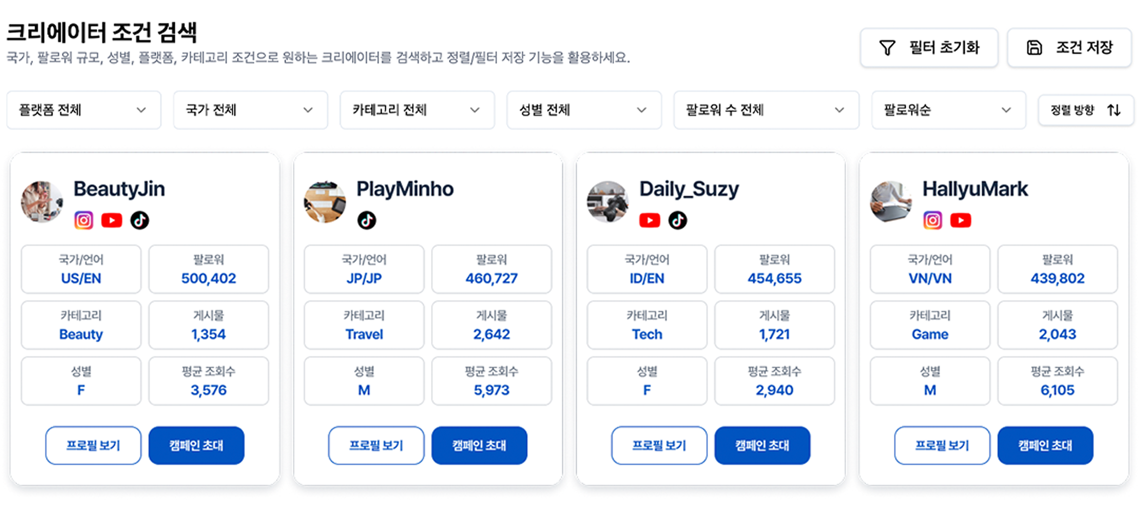Open the 국가 전체 country dropdown
The height and width of the screenshot is (506, 1139).
(x=250, y=110)
